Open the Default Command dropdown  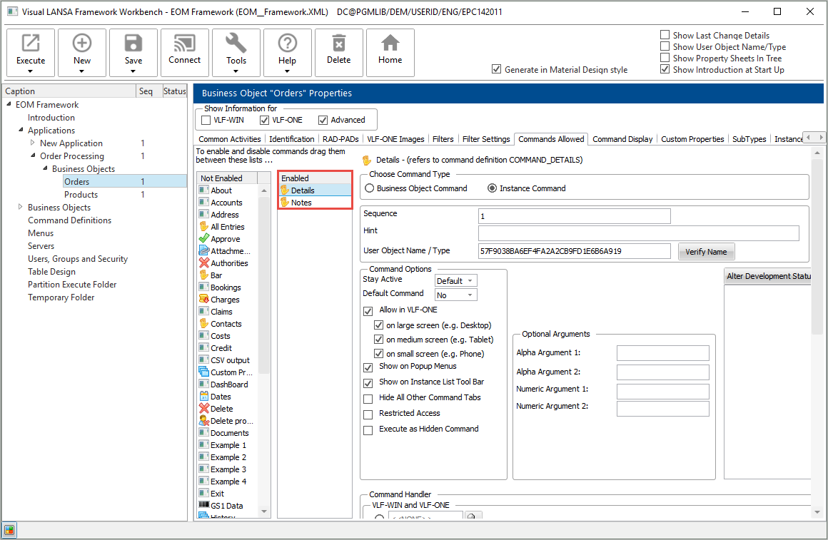coord(456,295)
